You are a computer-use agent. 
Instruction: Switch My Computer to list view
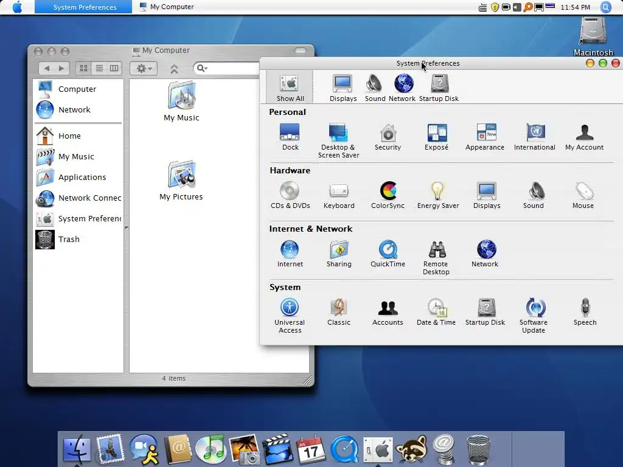(99, 68)
